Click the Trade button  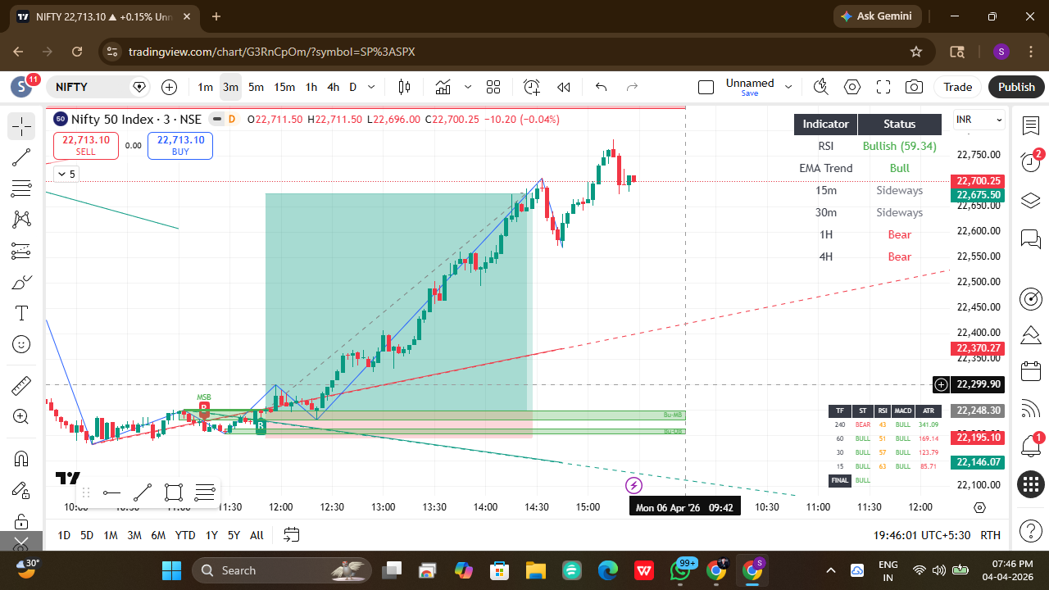click(957, 87)
